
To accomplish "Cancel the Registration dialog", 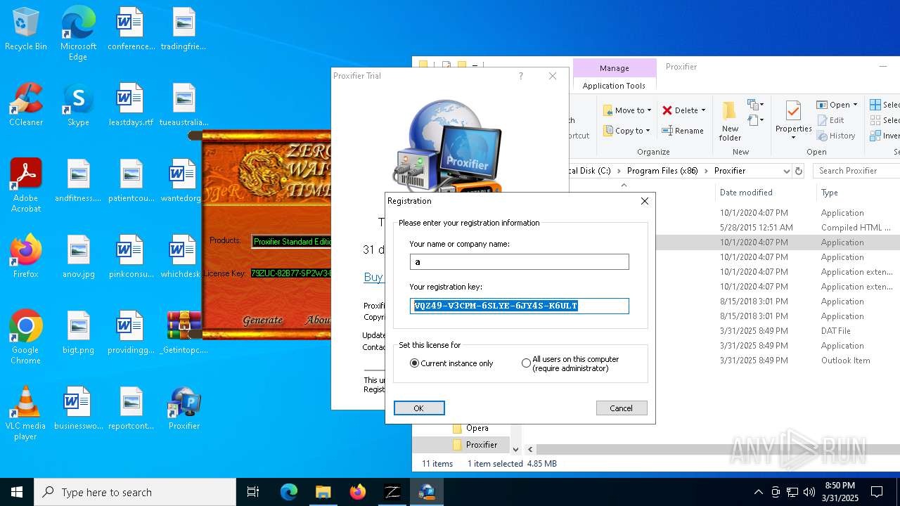I will [622, 408].
